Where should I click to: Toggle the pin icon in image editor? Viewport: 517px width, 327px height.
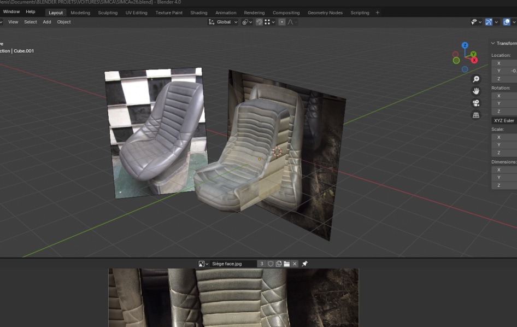point(305,264)
